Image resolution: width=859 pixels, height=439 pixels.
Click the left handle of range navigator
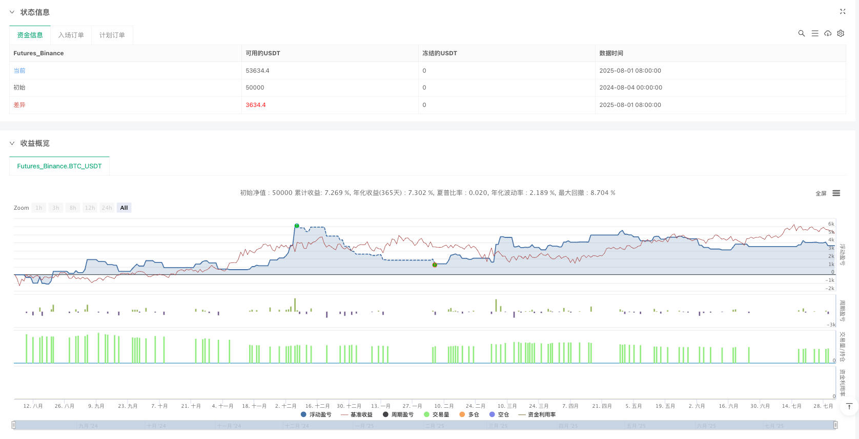14,425
